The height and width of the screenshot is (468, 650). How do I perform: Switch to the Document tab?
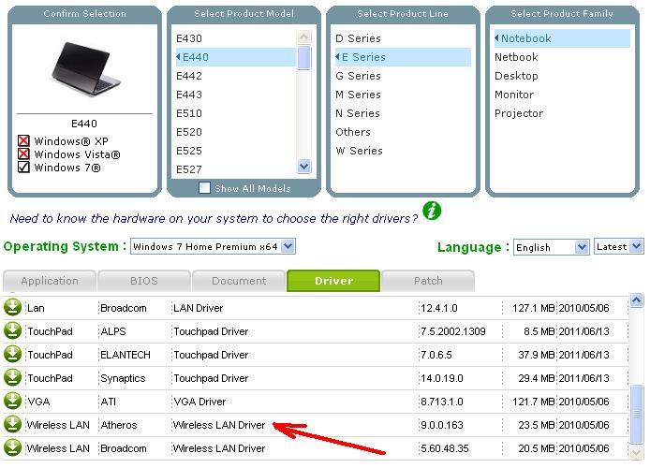[239, 281]
